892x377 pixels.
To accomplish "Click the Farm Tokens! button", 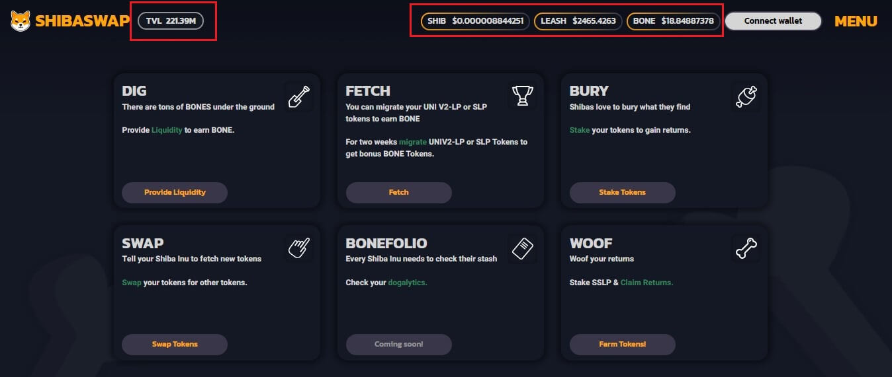I will pyautogui.click(x=622, y=344).
